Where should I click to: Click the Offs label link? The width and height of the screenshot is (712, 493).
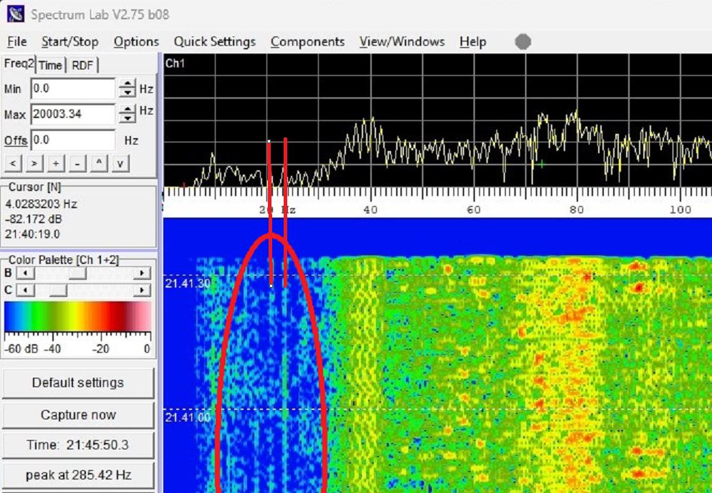pos(16,140)
